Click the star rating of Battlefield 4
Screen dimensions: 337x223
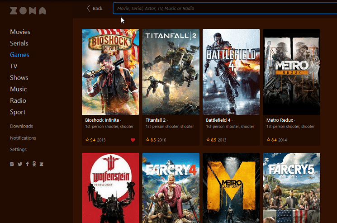point(211,140)
